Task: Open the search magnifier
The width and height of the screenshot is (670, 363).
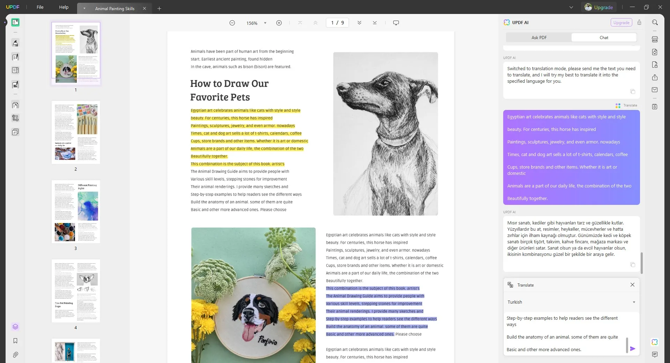Action: point(655,22)
